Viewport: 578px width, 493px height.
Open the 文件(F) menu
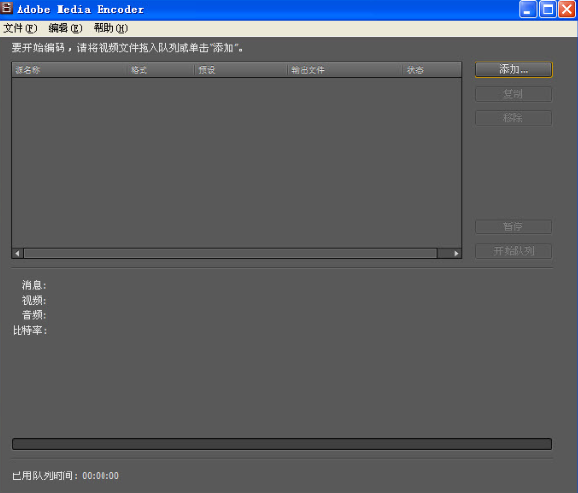point(21,28)
